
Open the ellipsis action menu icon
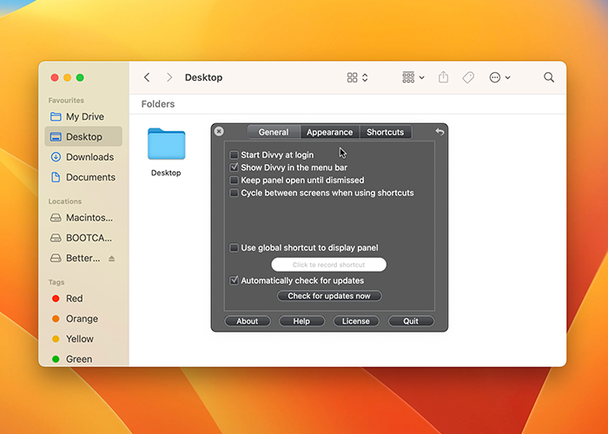(x=495, y=77)
